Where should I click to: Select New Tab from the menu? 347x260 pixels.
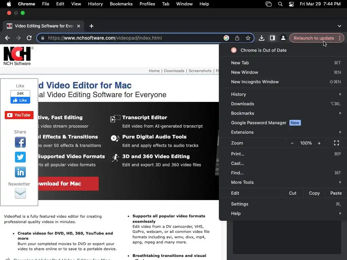(283, 63)
